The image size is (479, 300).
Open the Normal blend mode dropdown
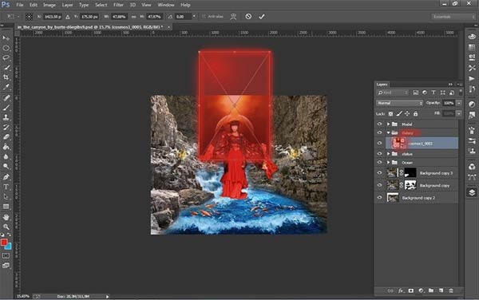coord(400,103)
